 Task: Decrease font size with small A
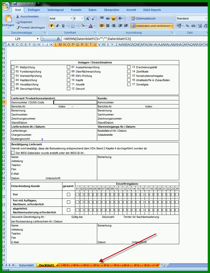tap(93, 18)
